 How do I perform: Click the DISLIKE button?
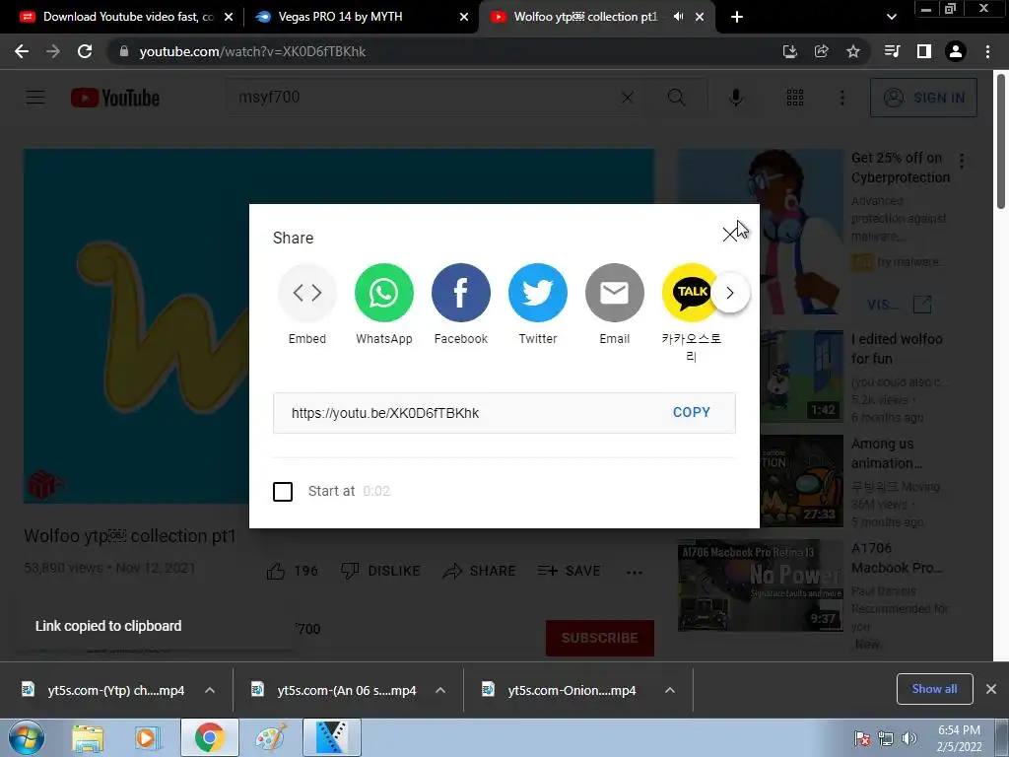point(380,571)
